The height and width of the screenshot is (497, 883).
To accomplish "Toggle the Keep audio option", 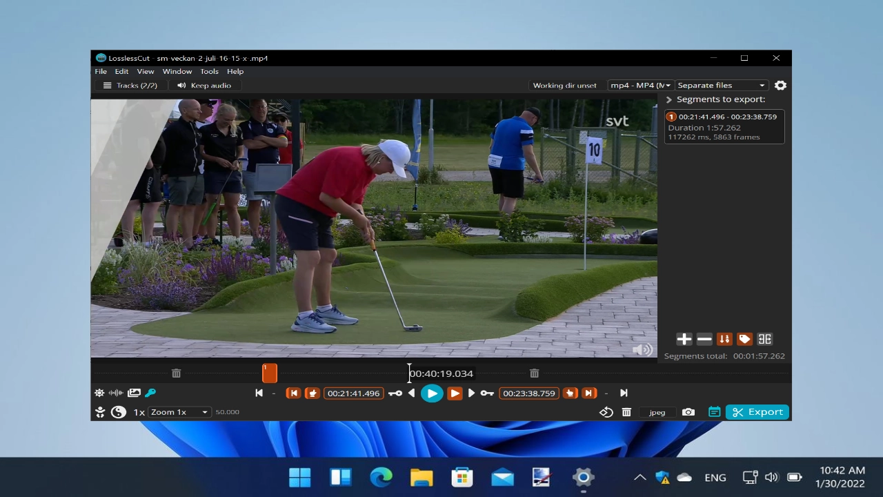I will pos(204,86).
